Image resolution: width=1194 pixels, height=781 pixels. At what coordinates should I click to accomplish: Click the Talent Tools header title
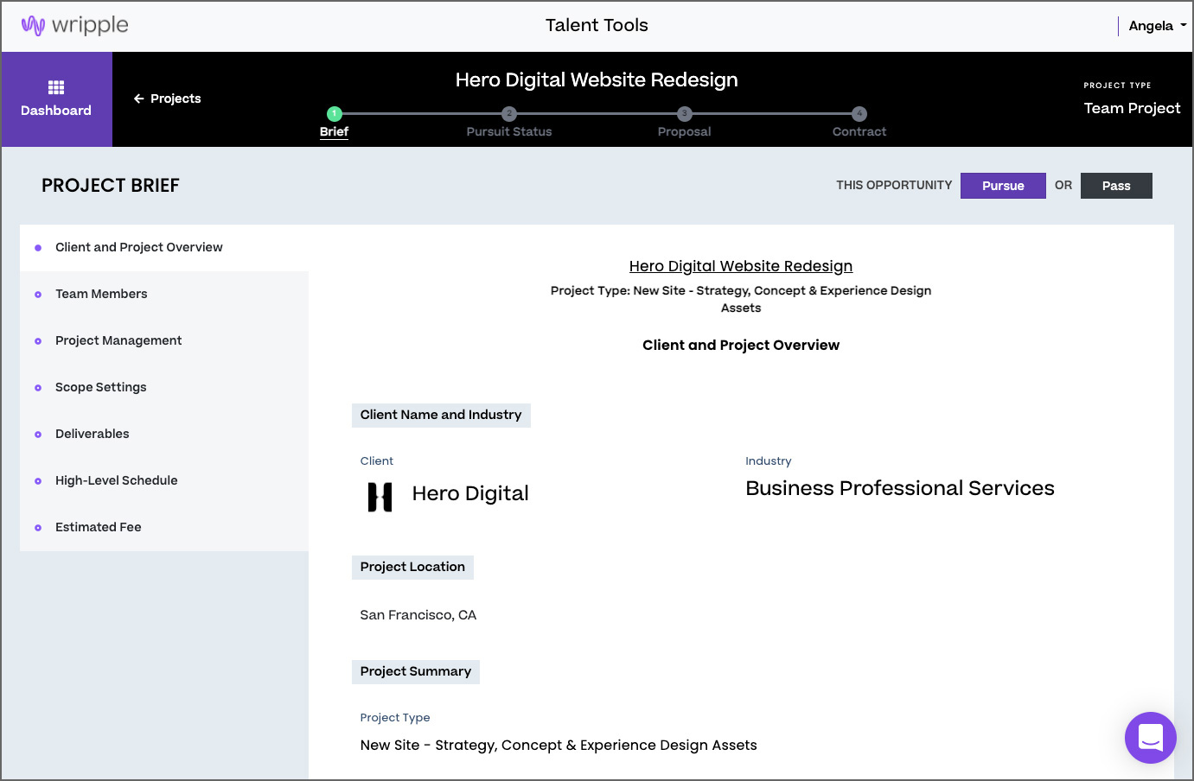(x=597, y=25)
